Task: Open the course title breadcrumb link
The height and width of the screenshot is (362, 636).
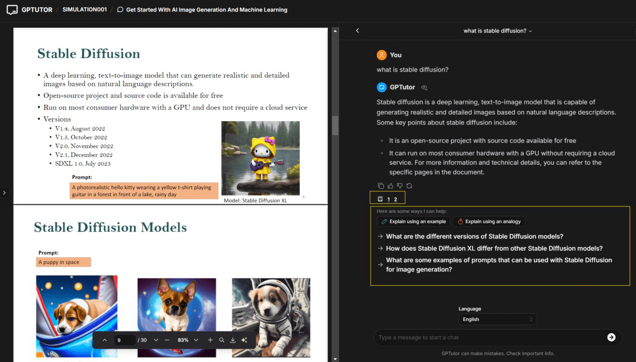Action: 207,10
